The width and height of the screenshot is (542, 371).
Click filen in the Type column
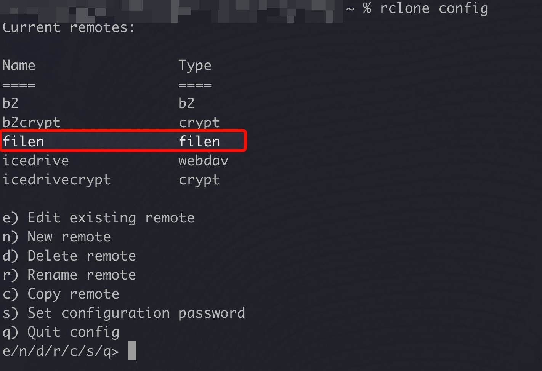pyautogui.click(x=199, y=142)
